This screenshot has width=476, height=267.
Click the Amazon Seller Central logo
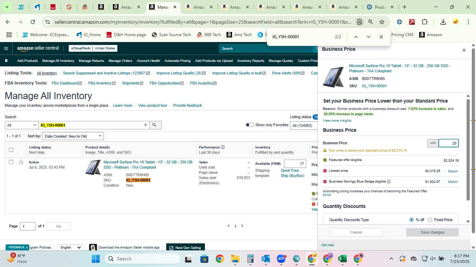pos(38,48)
